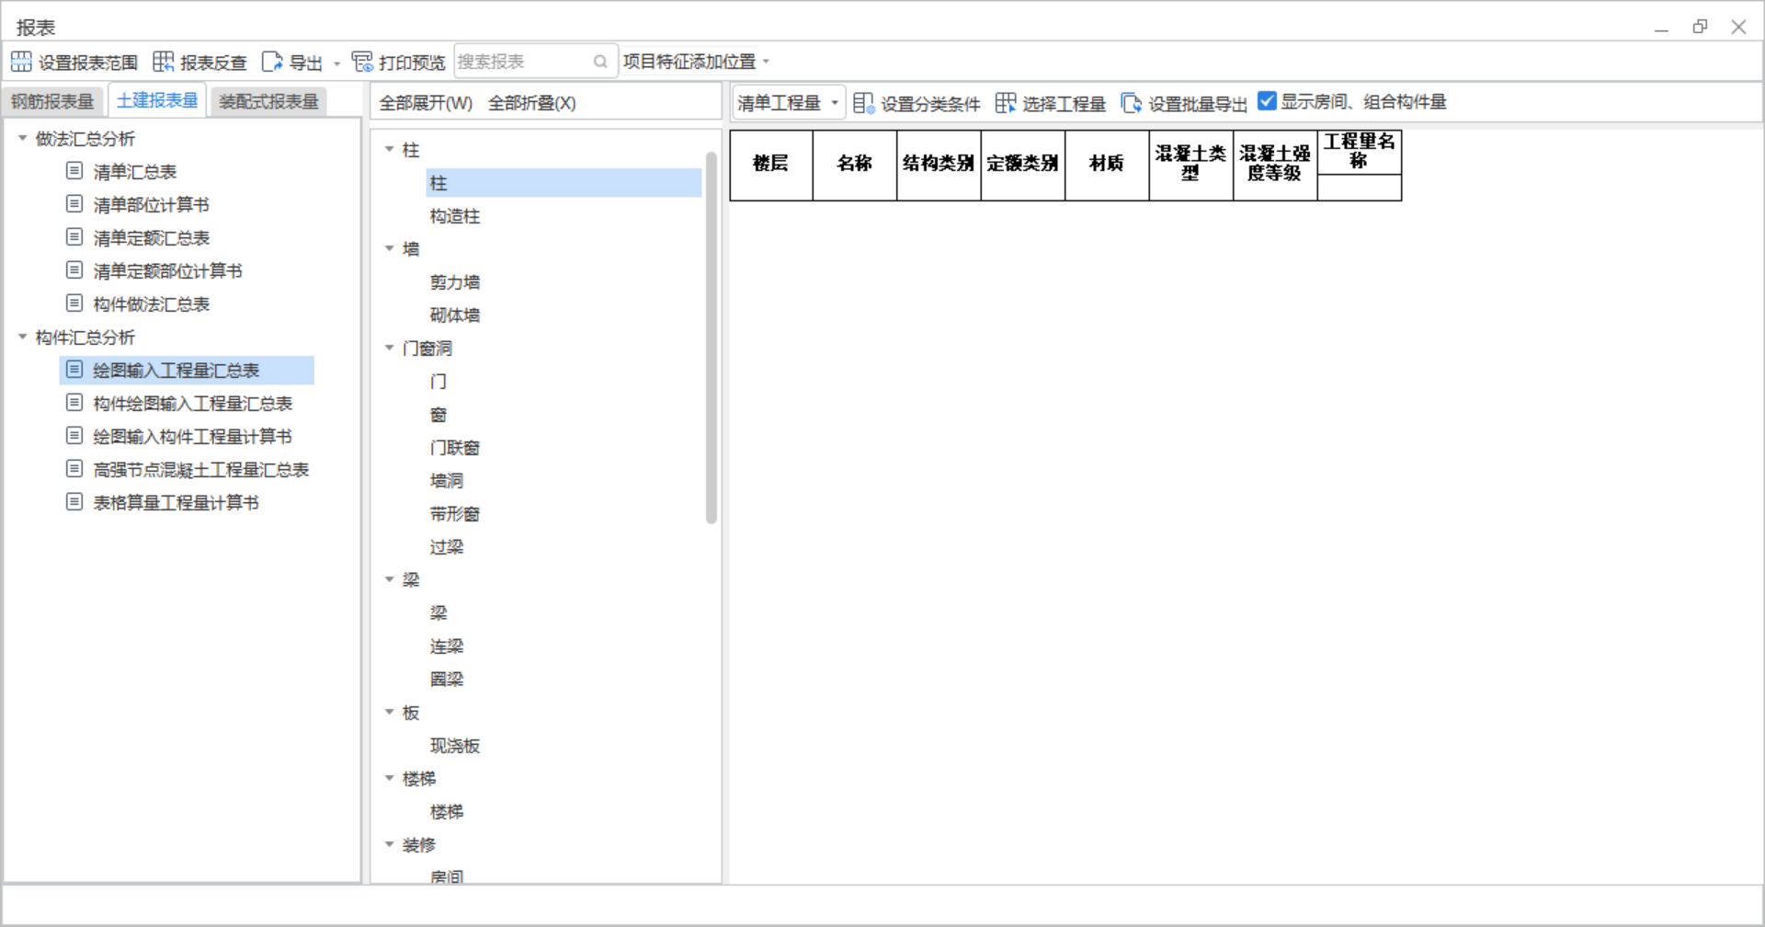Click the 导出 export icon
1765x927 pixels.
click(x=272, y=62)
